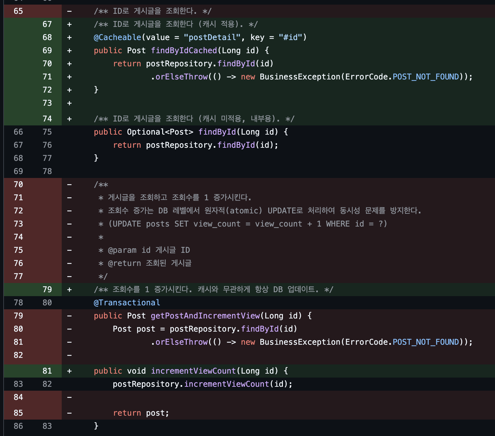Screen dimensions: 495x436
Task: Click the @Transactional annotation
Action: tap(127, 302)
